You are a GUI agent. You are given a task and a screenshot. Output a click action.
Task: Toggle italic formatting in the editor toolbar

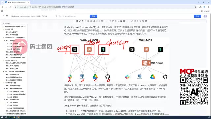pyautogui.click(x=80, y=21)
